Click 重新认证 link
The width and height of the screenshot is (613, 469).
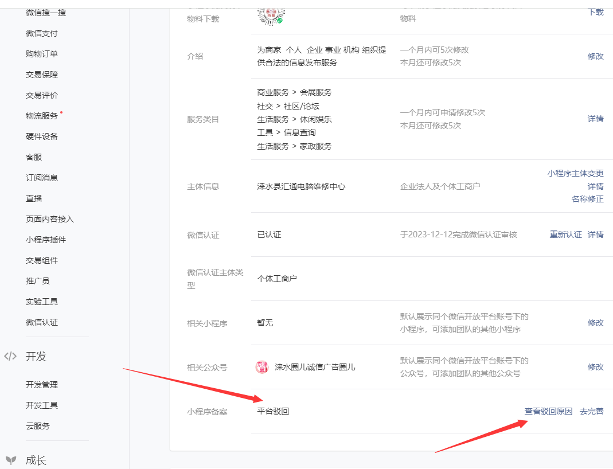(x=566, y=234)
